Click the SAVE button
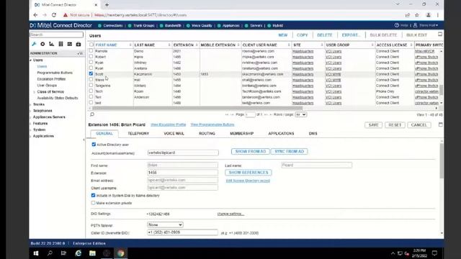 (x=373, y=124)
